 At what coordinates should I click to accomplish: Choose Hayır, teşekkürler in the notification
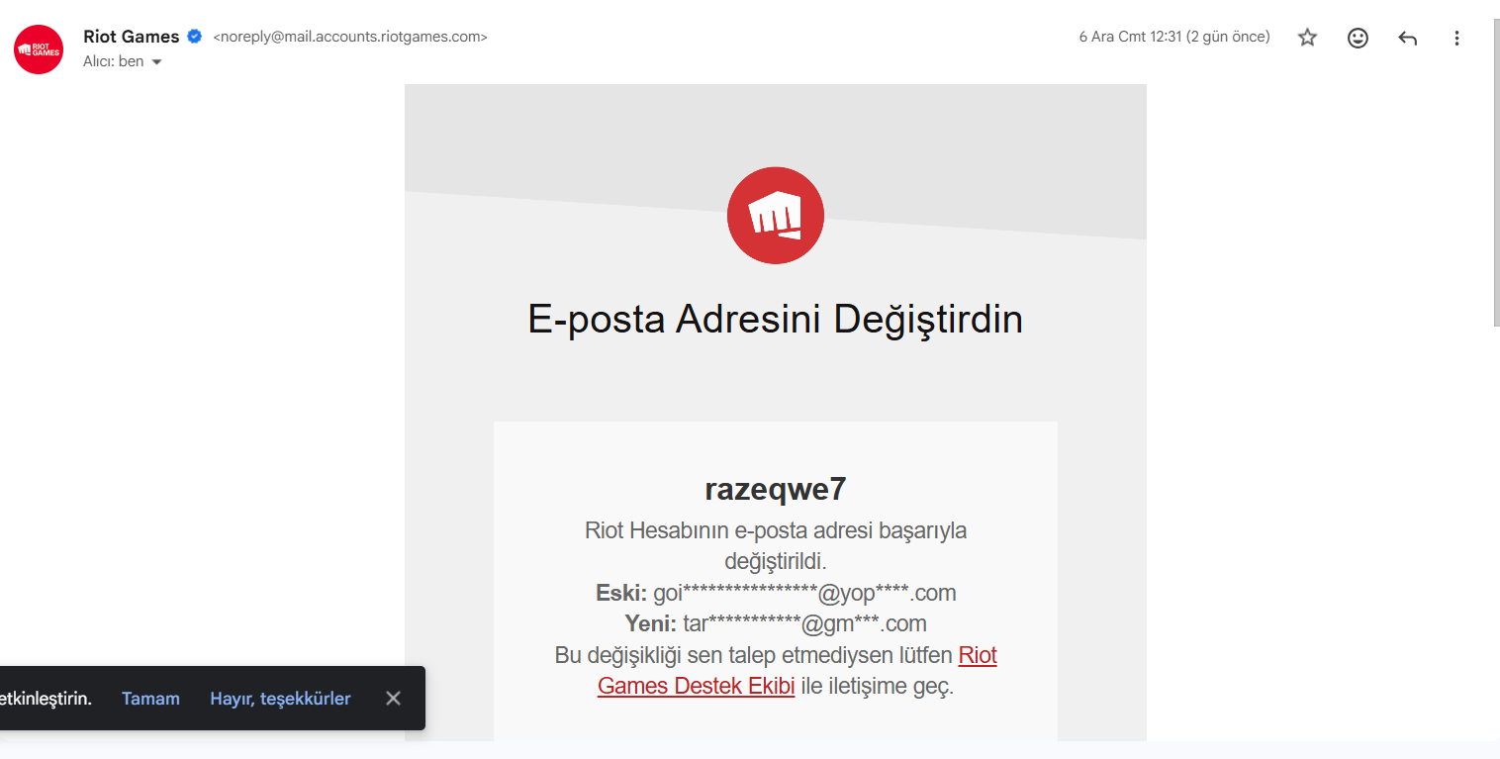pos(280,699)
